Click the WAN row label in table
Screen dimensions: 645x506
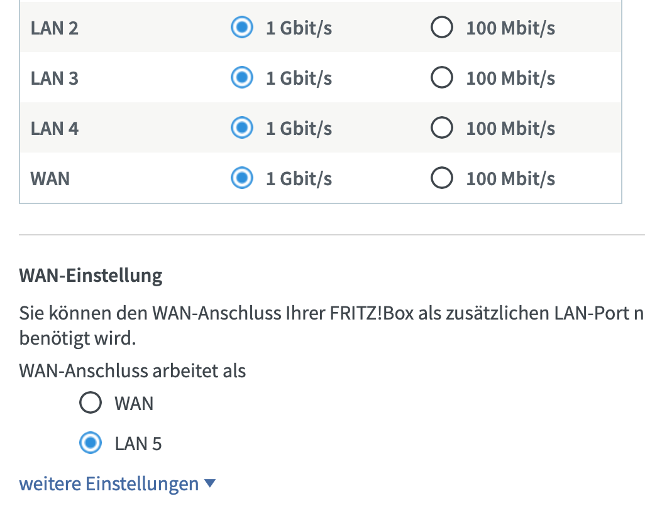50,178
